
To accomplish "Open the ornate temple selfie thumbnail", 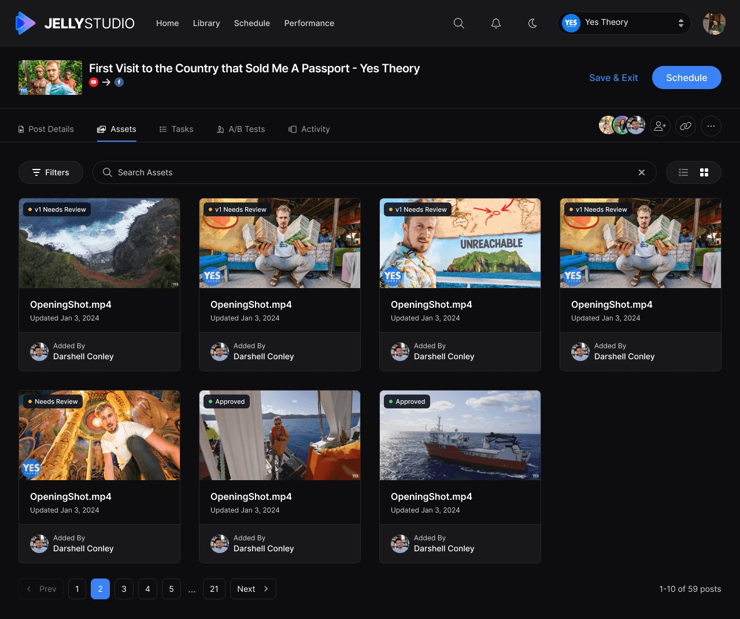I will pos(99,436).
